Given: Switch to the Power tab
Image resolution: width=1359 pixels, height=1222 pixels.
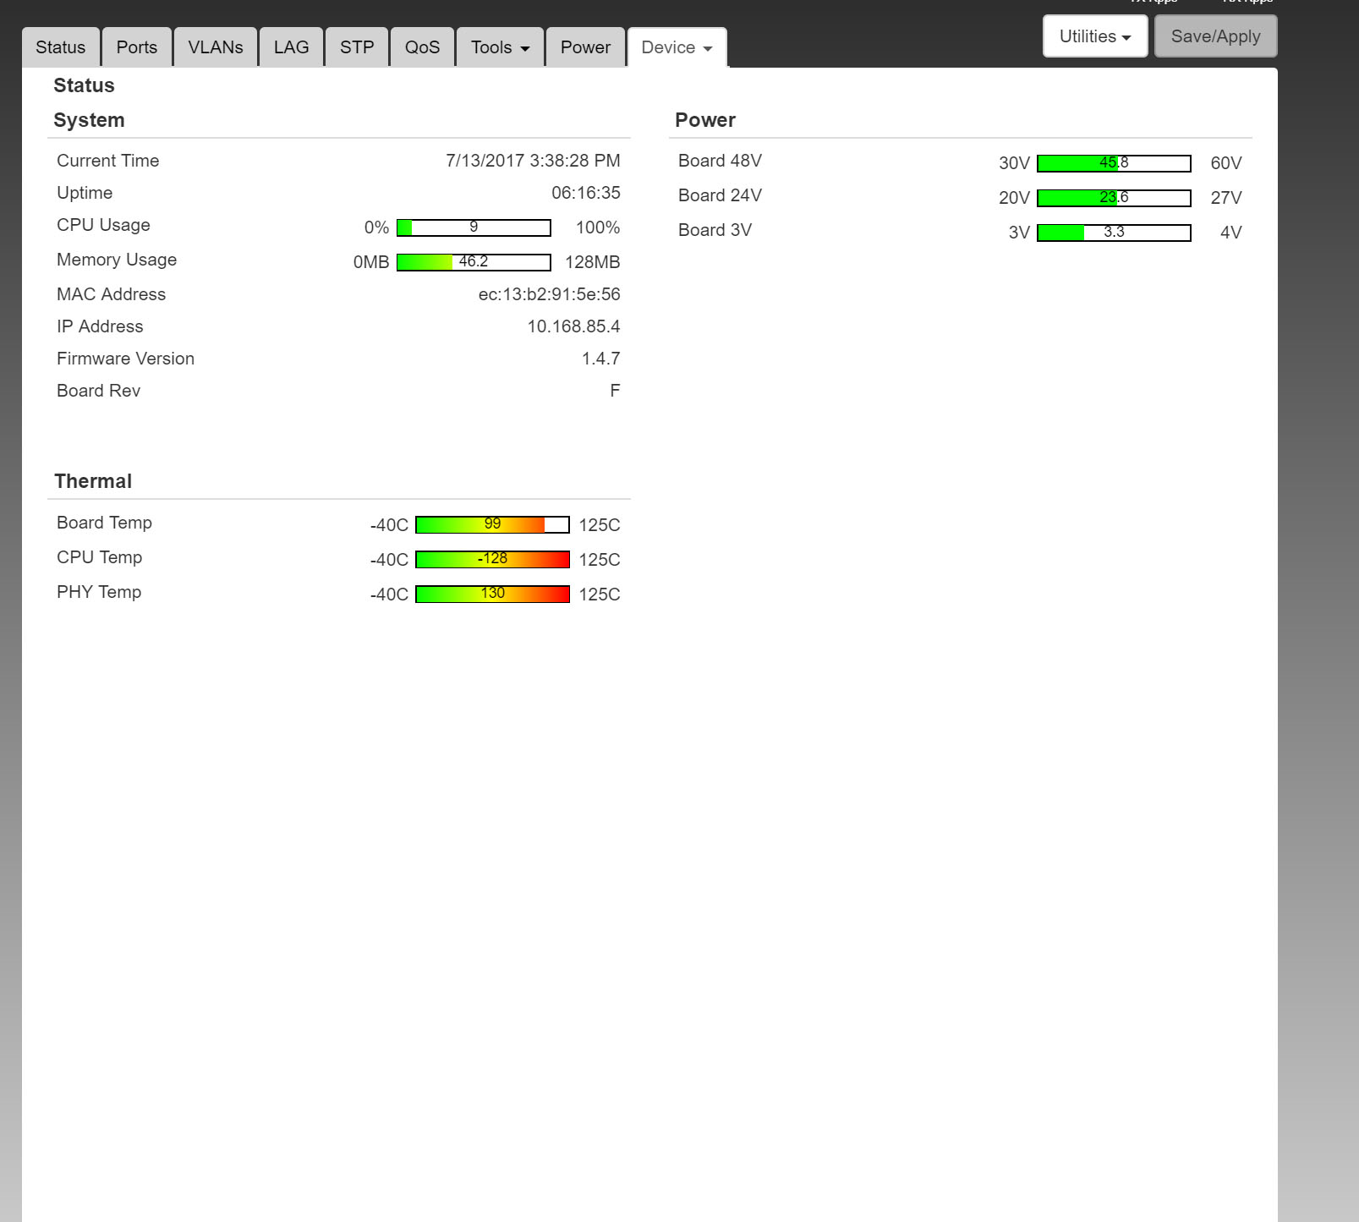Looking at the screenshot, I should click(585, 47).
